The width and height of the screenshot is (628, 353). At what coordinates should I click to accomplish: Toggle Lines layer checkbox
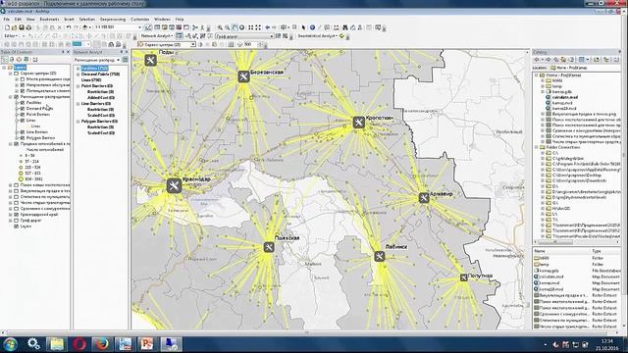click(x=23, y=121)
